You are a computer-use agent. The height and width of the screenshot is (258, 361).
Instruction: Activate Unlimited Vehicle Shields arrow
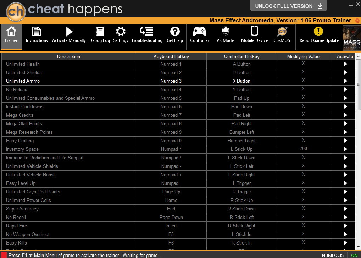coord(345,166)
